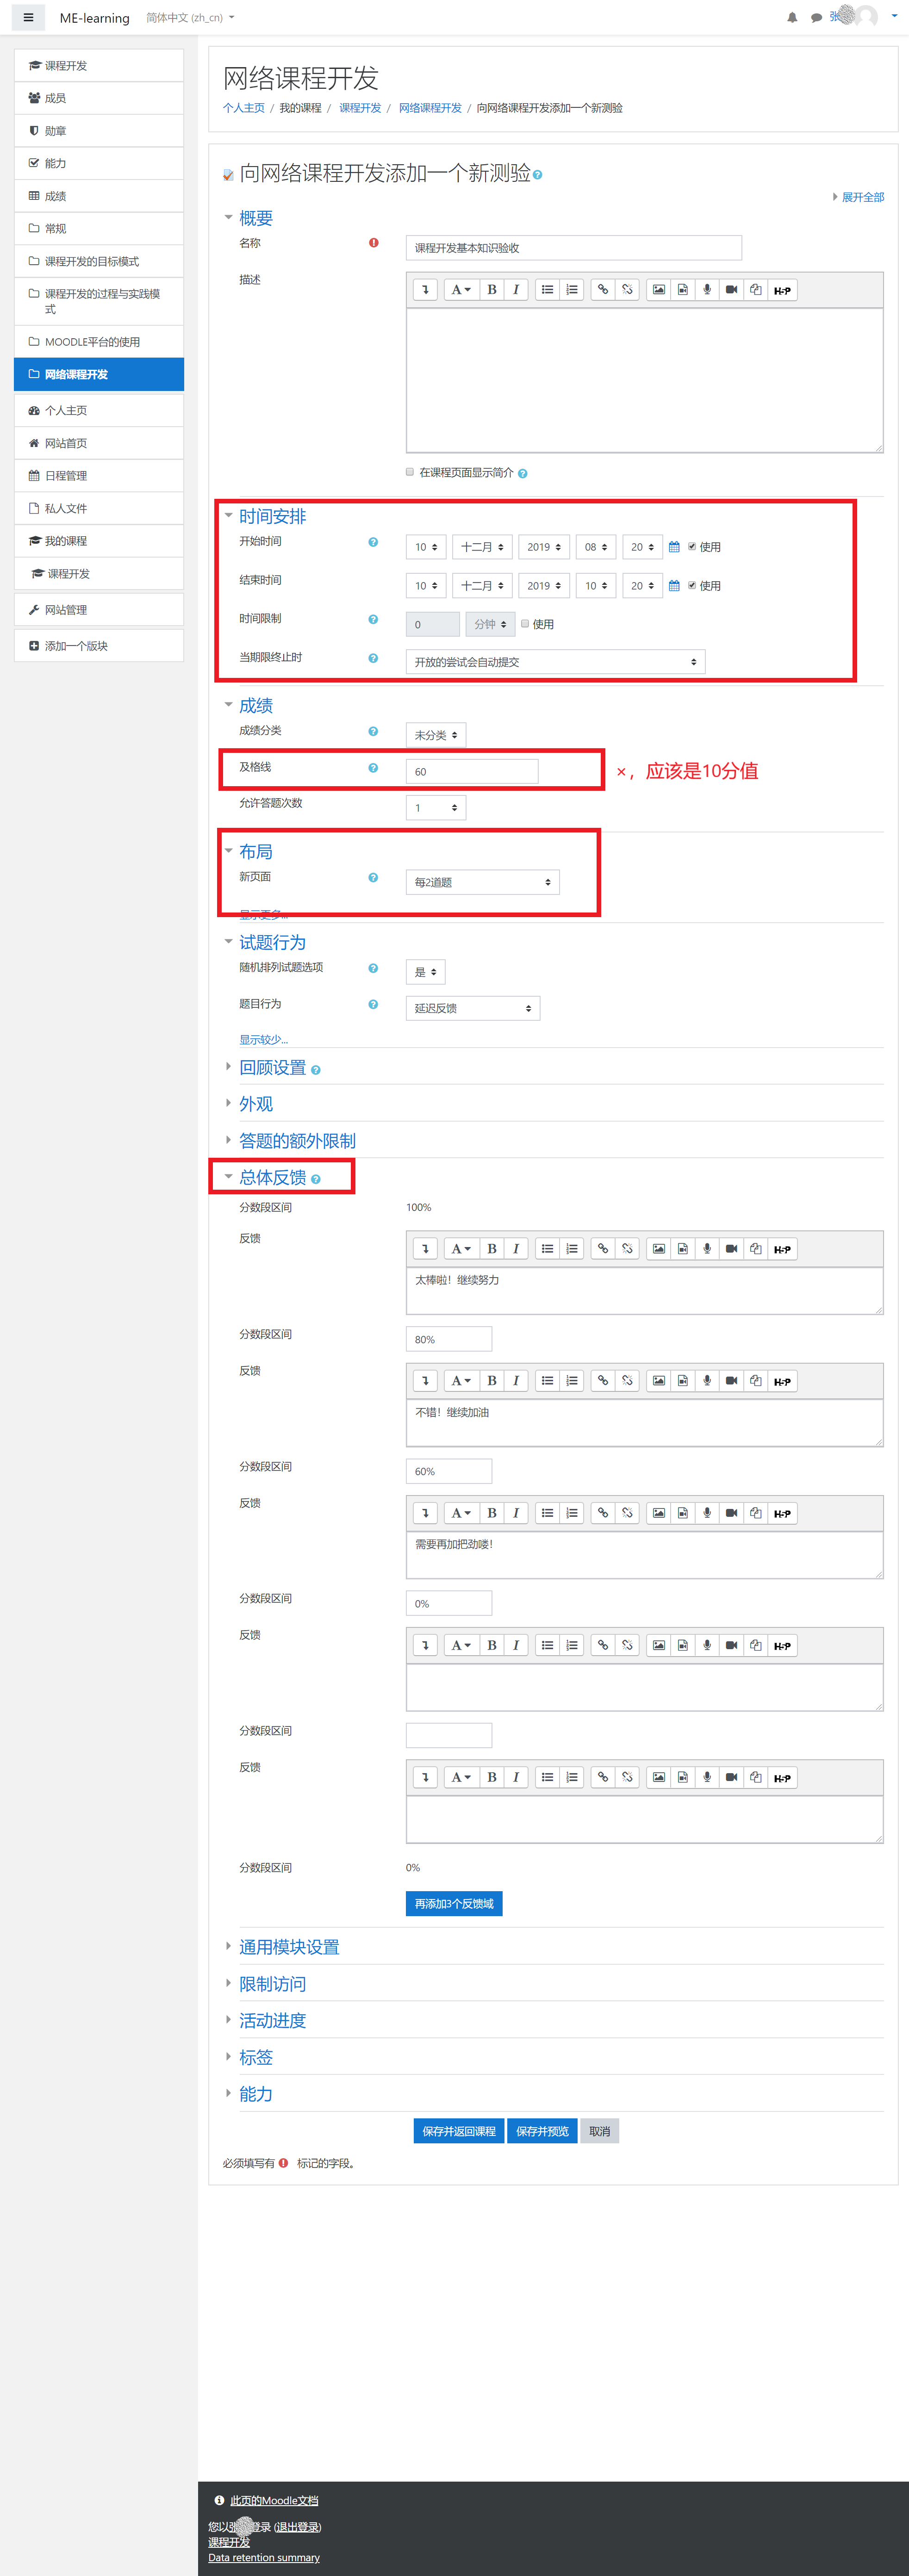This screenshot has height=2576, width=909.
Task: Insert image in description editor toolbar
Action: point(658,290)
